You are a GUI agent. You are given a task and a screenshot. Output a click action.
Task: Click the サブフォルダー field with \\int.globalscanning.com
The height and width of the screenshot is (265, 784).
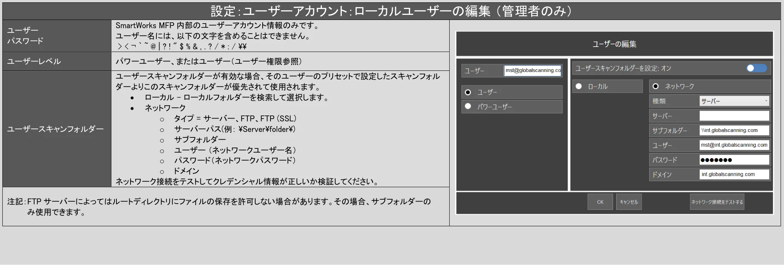tap(734, 130)
